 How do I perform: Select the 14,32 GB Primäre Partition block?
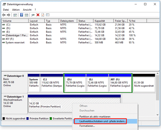pyautogui.click(x=74, y=103)
